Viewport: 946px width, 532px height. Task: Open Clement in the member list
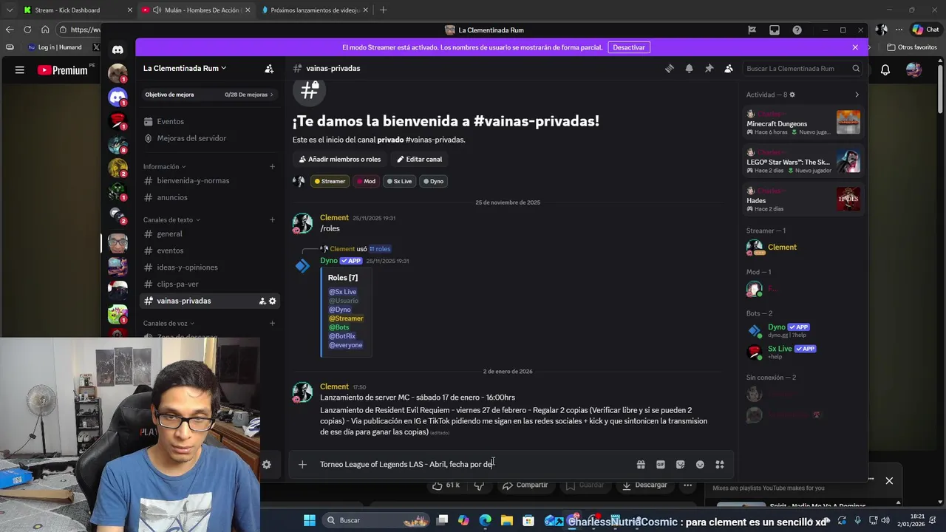coord(802,248)
